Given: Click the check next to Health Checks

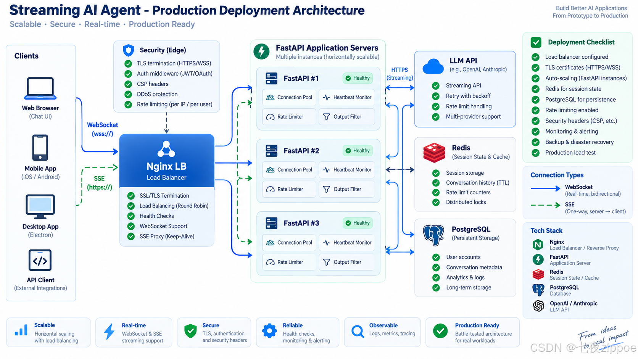Looking at the screenshot, I should [131, 216].
